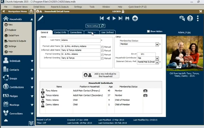Open Households Detail Form link

(x=12, y=36)
